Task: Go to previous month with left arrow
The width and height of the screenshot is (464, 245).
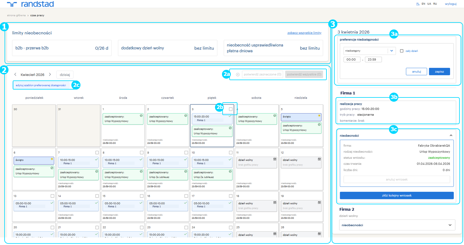Action: tap(15, 74)
